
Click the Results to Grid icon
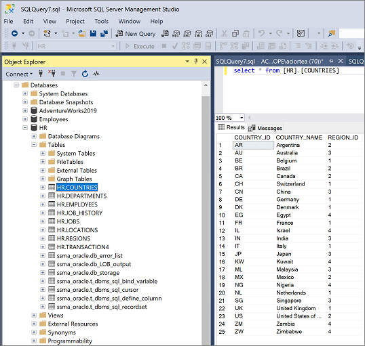tap(271, 46)
